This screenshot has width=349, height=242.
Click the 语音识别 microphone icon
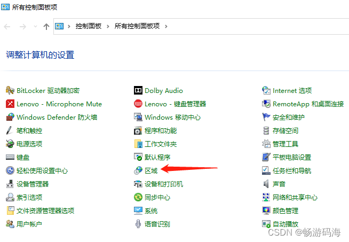138,224
